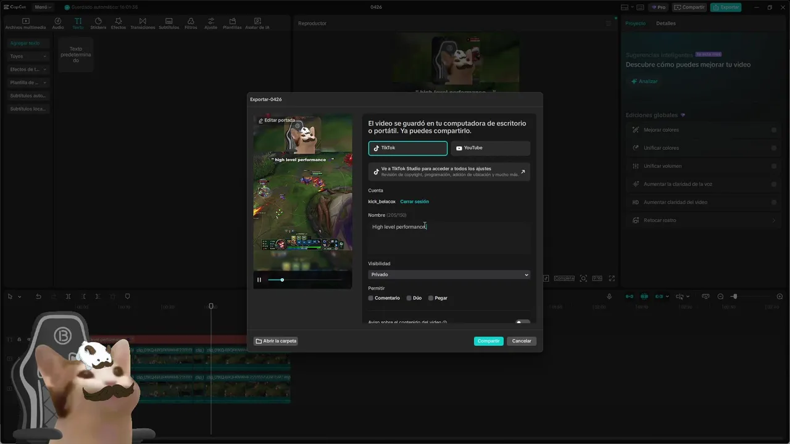Open the Filtros panel
Viewport: 790px width, 444px height.
pyautogui.click(x=191, y=24)
